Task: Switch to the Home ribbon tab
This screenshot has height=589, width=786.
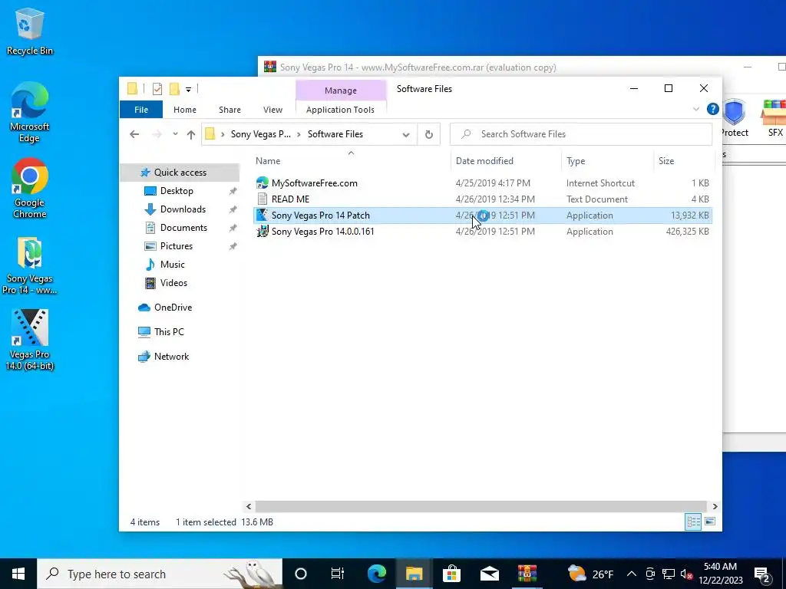Action: pos(185,110)
